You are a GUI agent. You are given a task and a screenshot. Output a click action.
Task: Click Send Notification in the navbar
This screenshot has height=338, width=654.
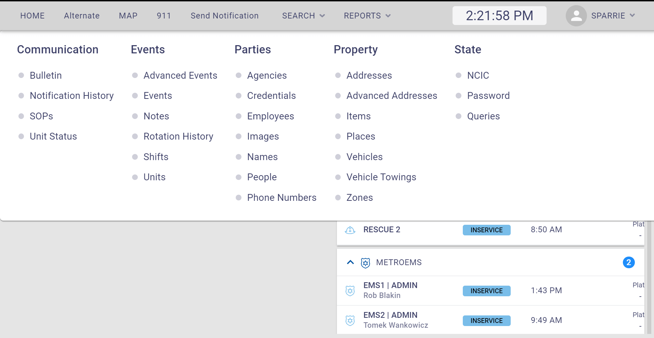point(225,16)
